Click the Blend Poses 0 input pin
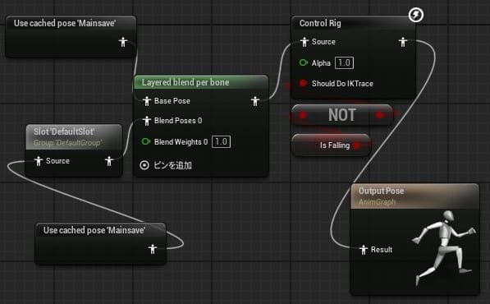490x304 pixels. pos(147,121)
